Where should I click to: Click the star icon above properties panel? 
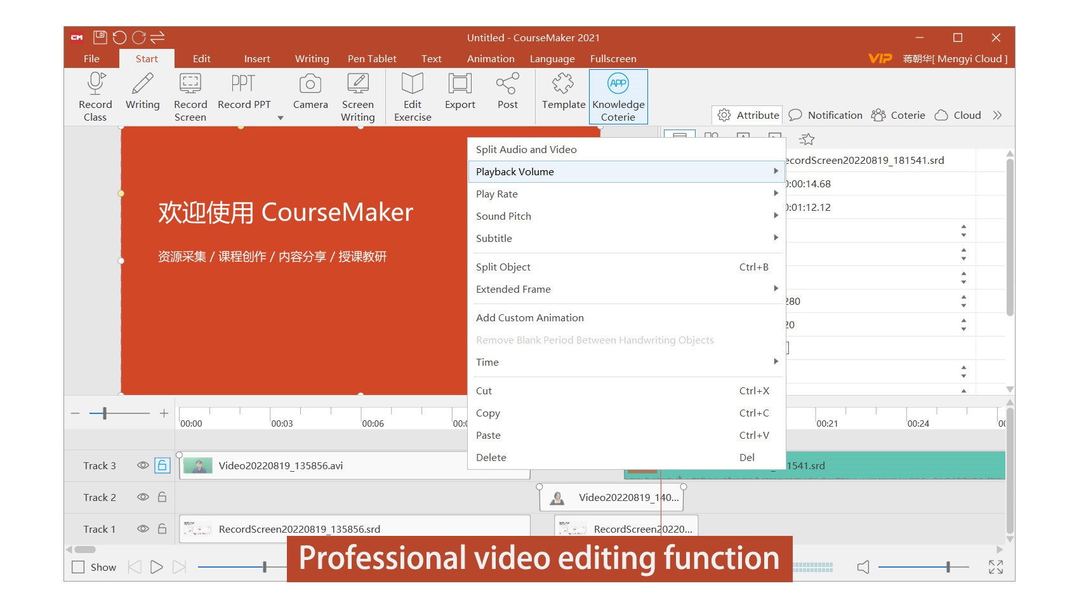click(807, 138)
